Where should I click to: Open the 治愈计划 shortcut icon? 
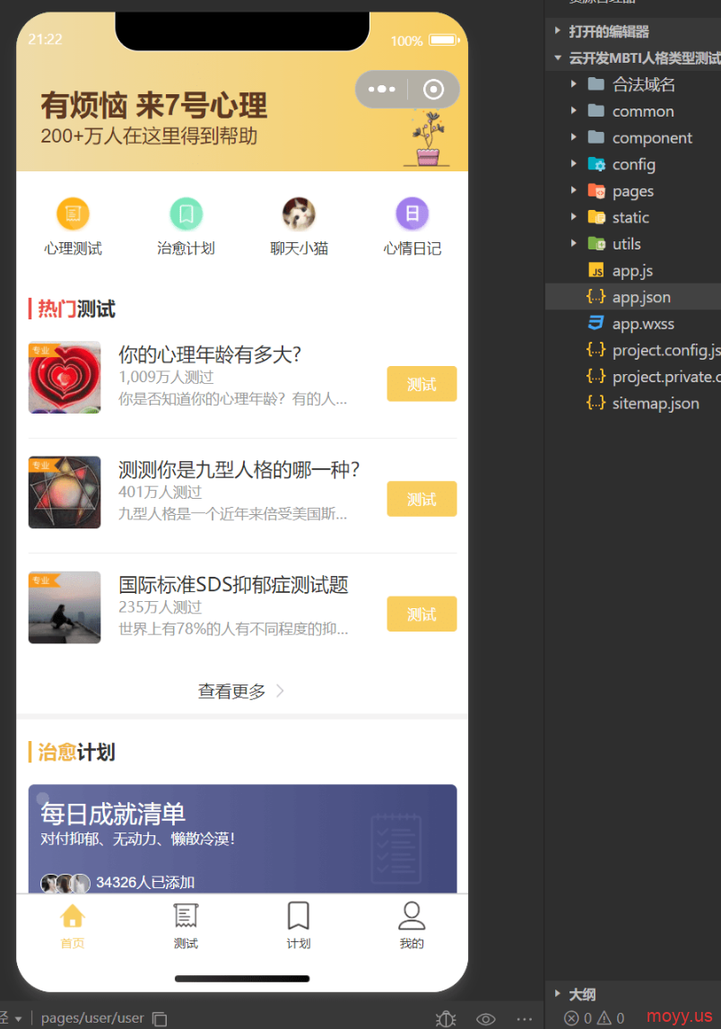click(x=187, y=214)
